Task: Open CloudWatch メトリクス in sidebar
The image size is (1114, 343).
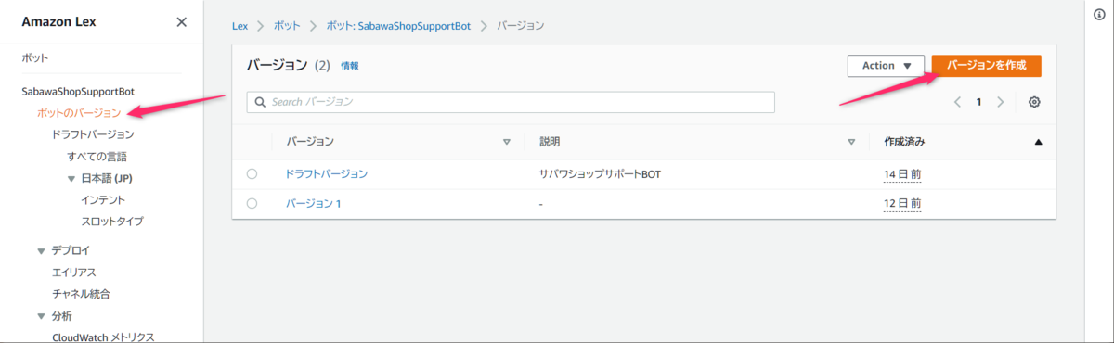Action: point(103,337)
